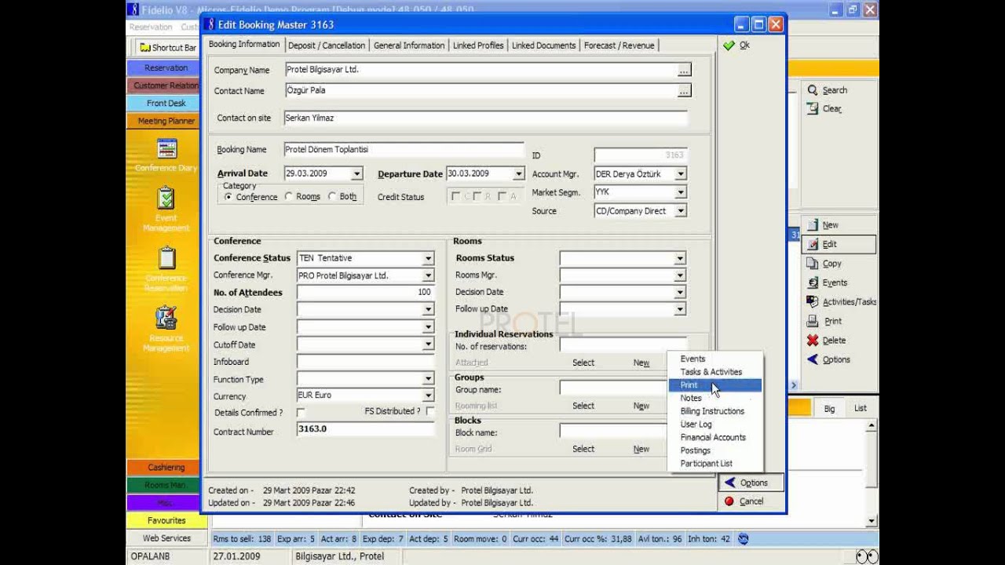Image resolution: width=1005 pixels, height=565 pixels.
Task: Switch to Linked Profiles tab
Action: coord(478,46)
